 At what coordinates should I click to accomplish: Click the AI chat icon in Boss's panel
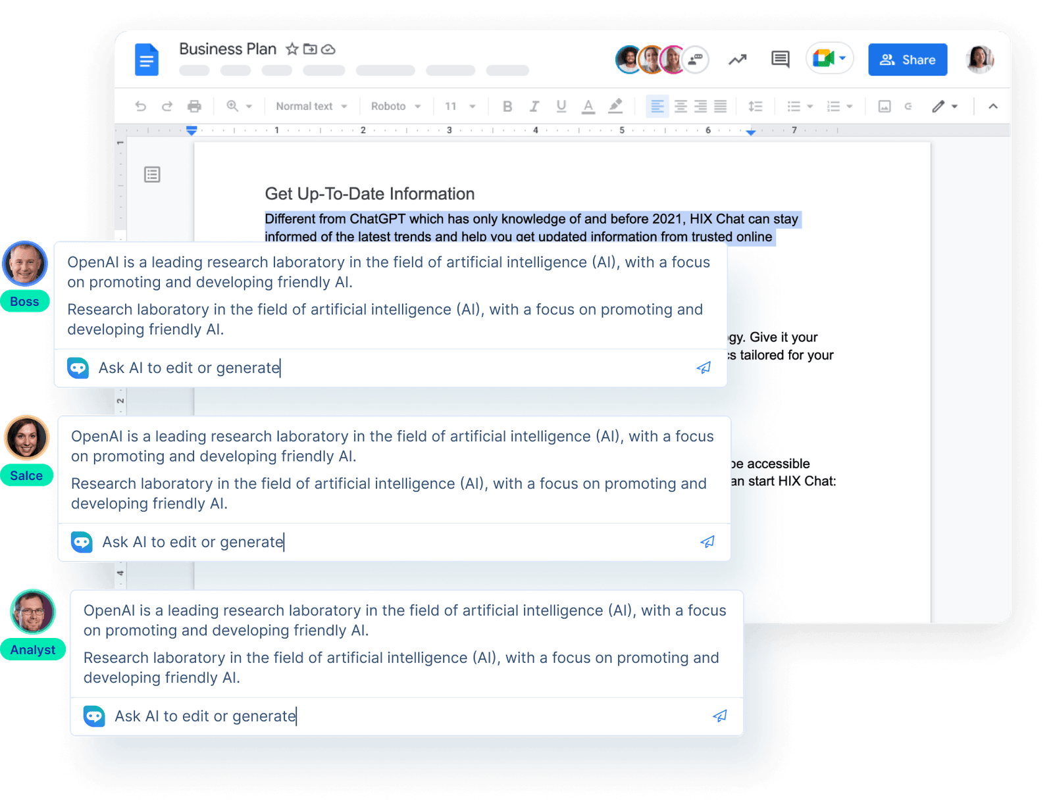click(78, 368)
